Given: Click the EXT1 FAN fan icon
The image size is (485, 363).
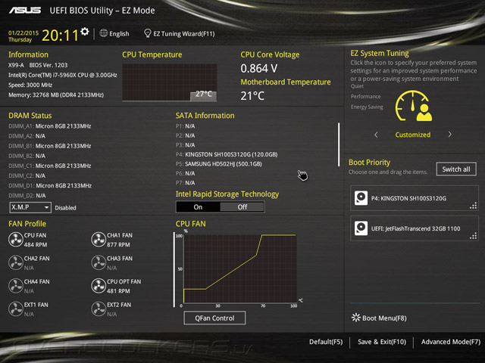Looking at the screenshot, I should (15, 309).
